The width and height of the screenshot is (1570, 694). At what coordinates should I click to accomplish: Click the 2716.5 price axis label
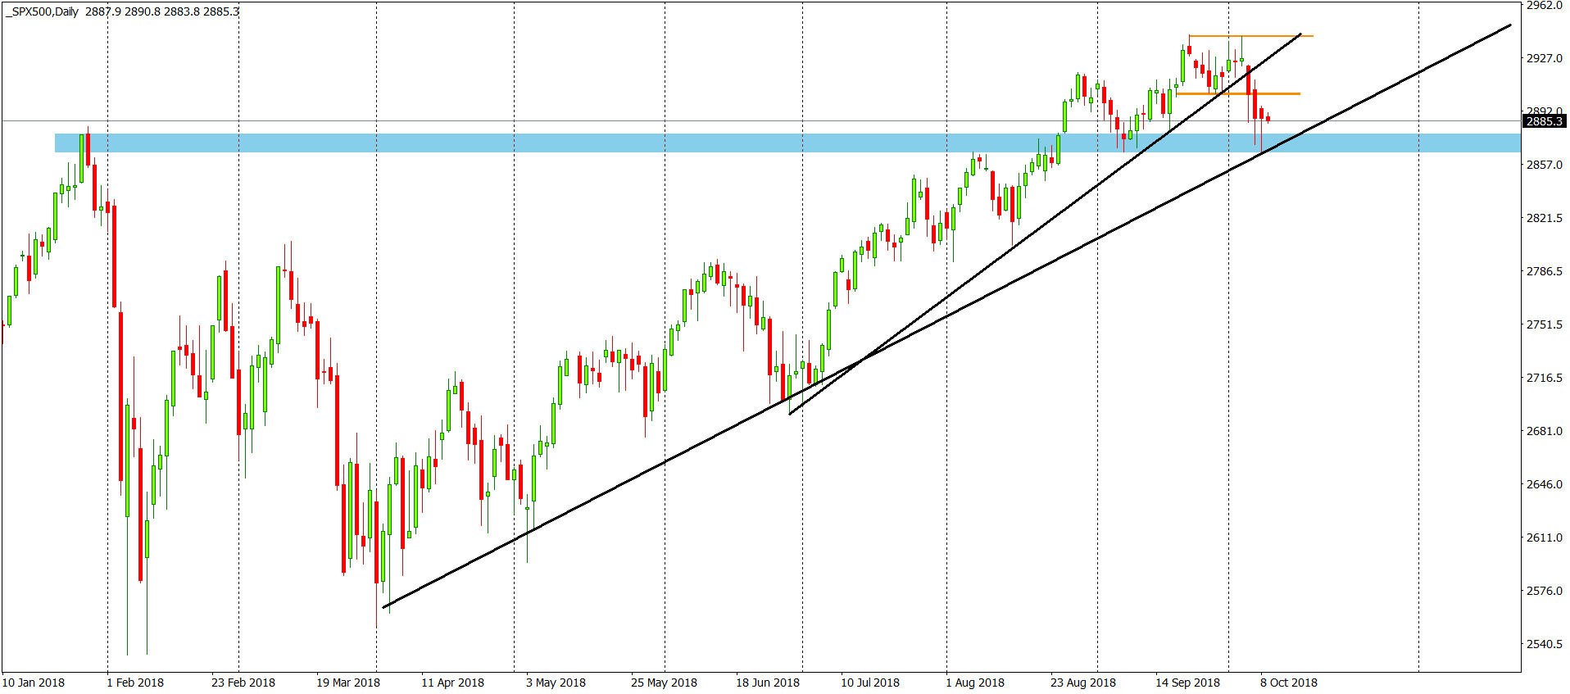(x=1545, y=378)
